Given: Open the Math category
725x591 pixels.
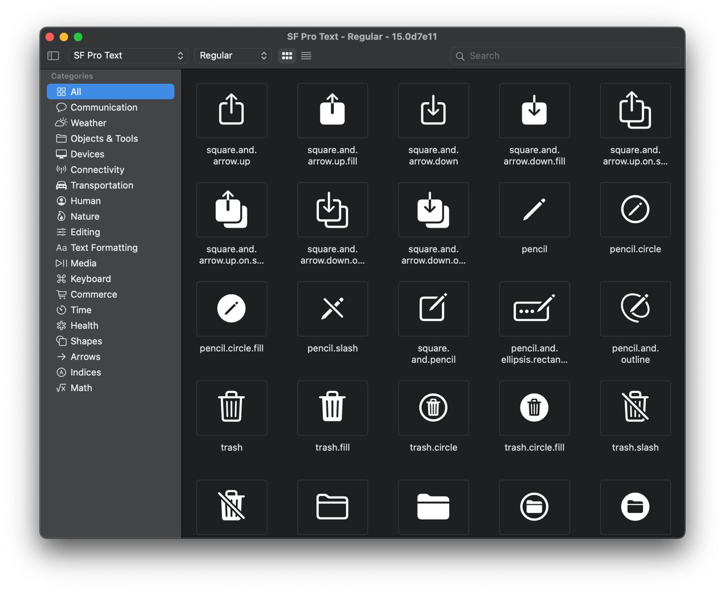Looking at the screenshot, I should point(110,388).
